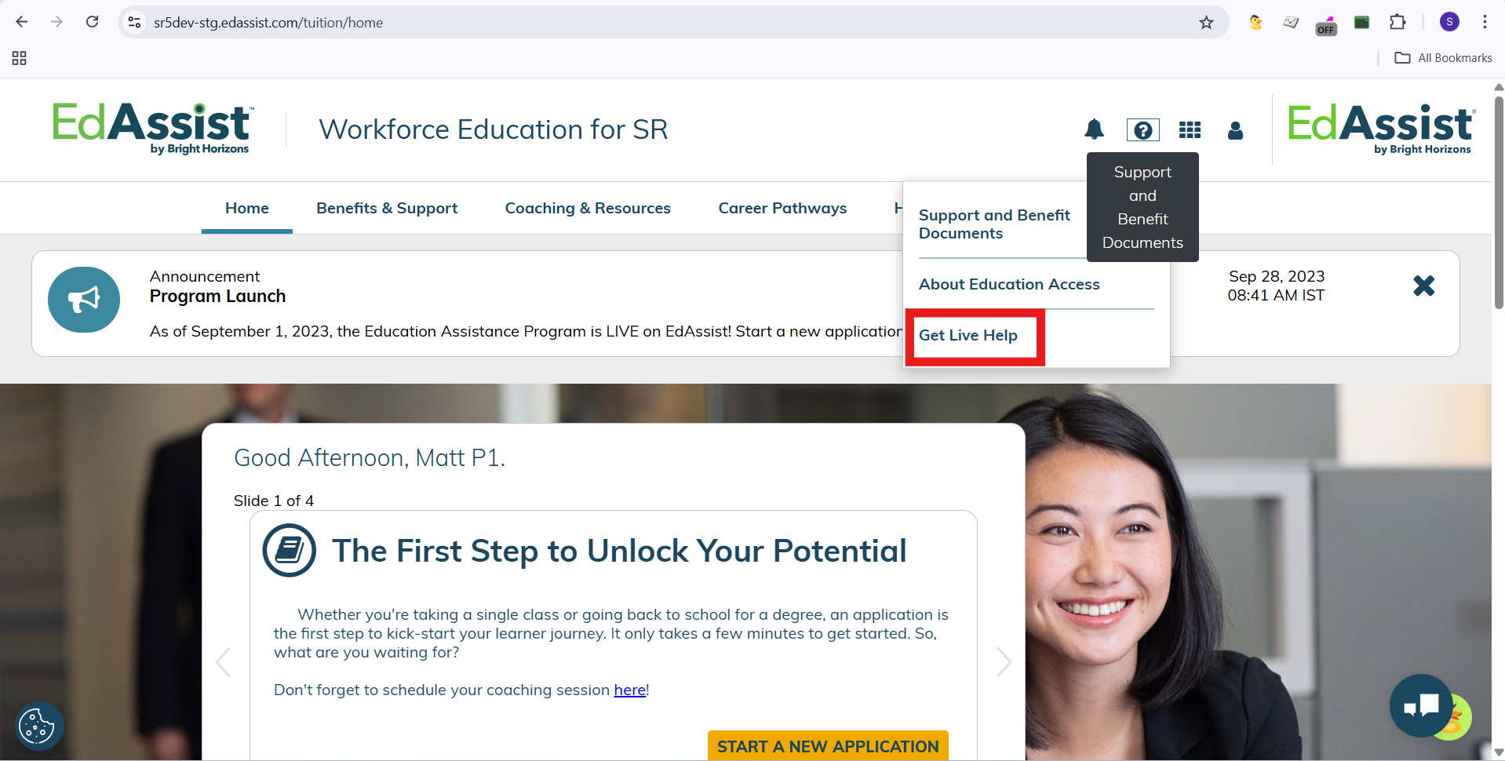Open the Chrome profile avatar S

coord(1449,22)
